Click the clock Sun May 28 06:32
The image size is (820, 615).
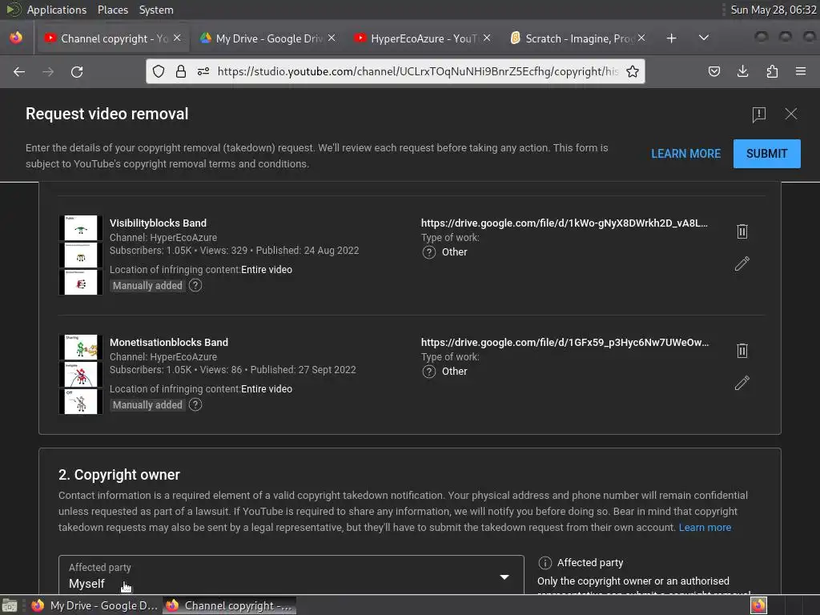(774, 10)
